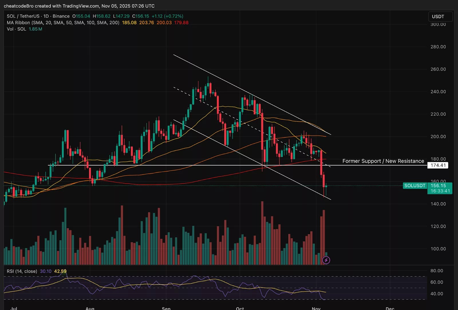Click the red 179.88 SMA 200 value
The width and height of the screenshot is (458, 310).
pyautogui.click(x=181, y=23)
